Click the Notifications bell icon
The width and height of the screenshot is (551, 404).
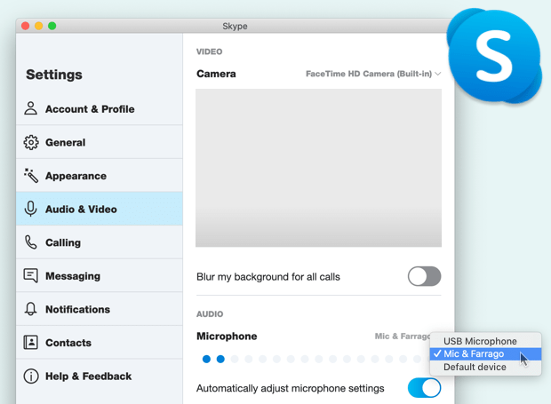click(x=30, y=309)
